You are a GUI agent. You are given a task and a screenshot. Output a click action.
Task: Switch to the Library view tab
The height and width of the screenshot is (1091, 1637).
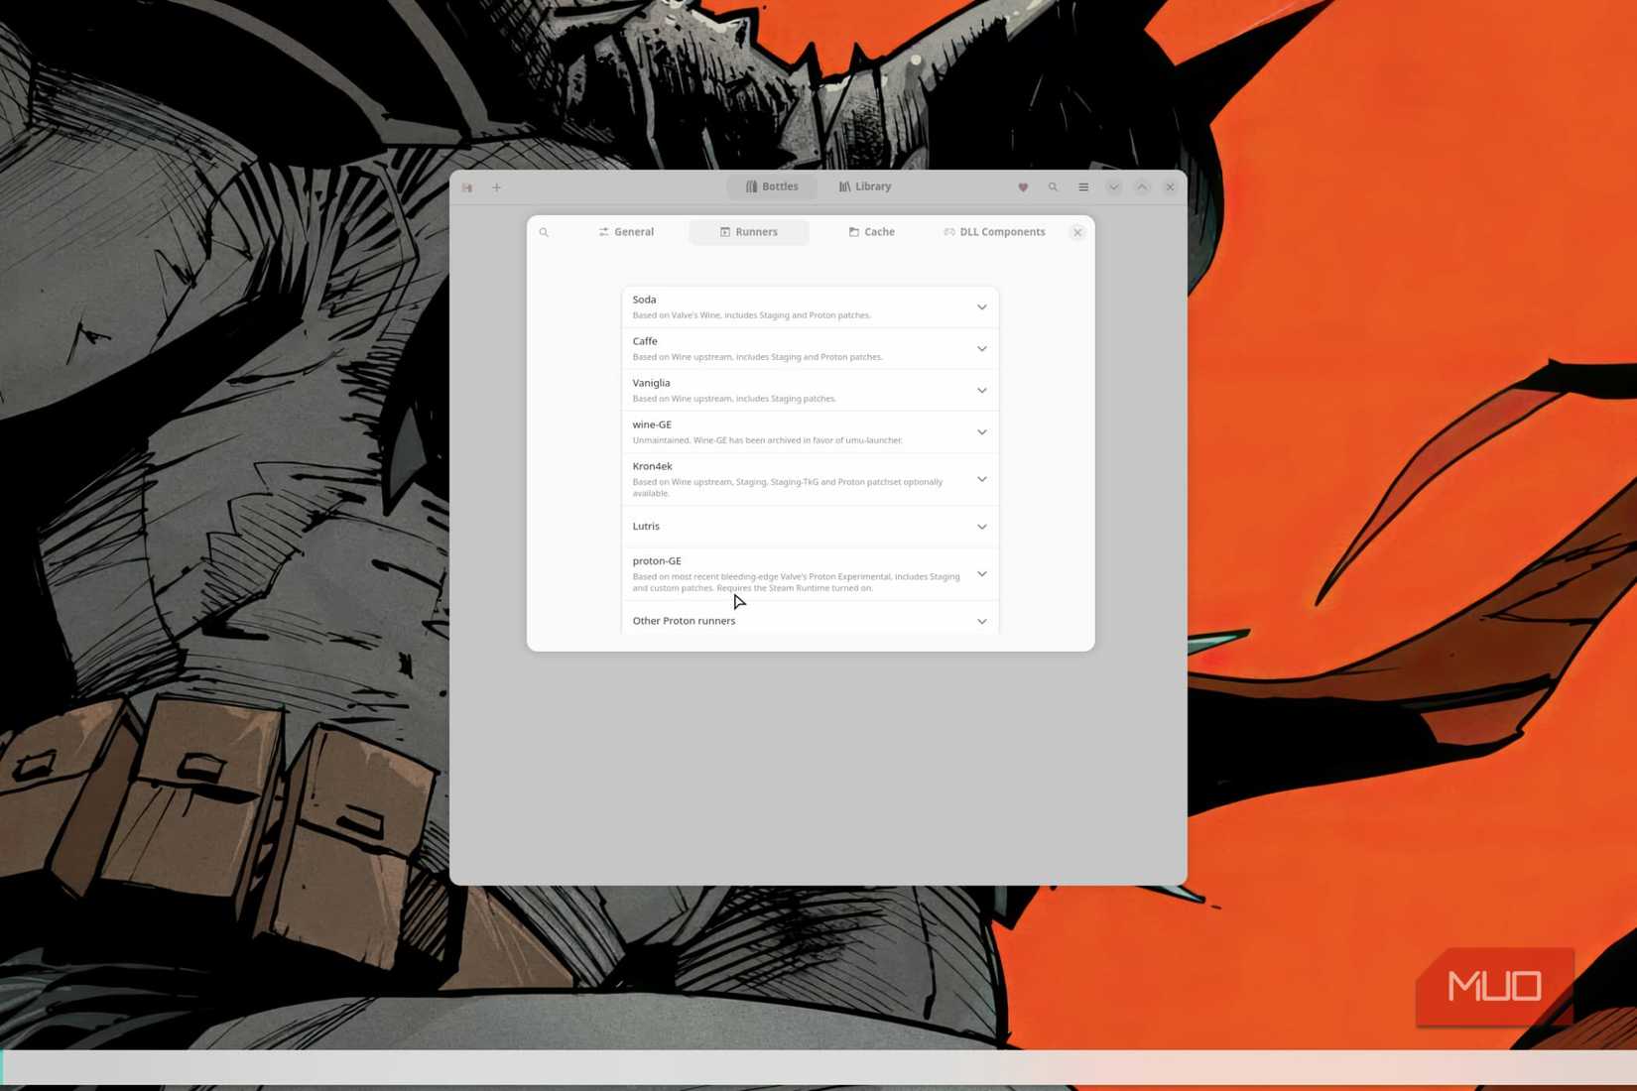pos(865,186)
